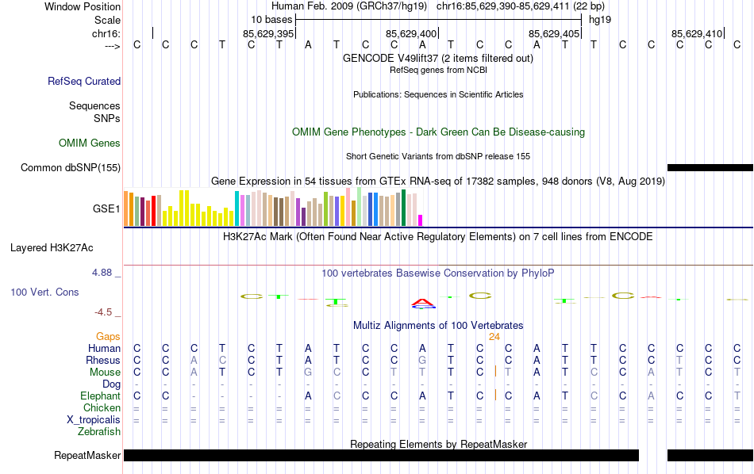The width and height of the screenshot is (754, 474).
Task: Click the cyan GTEx expression bar
Action: (x=237, y=208)
